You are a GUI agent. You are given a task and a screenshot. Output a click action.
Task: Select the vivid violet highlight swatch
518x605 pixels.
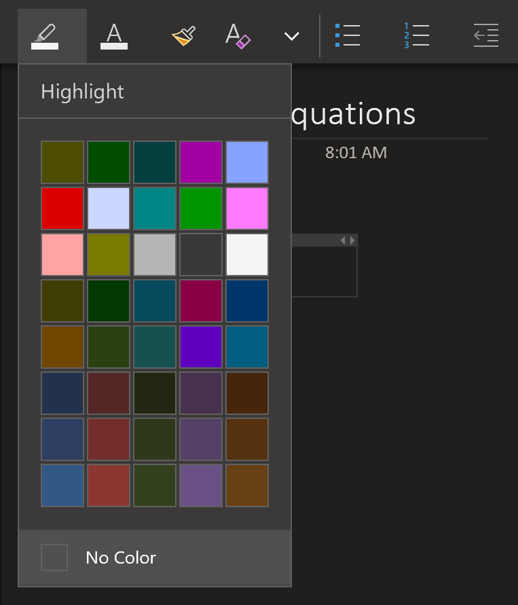coord(201,347)
